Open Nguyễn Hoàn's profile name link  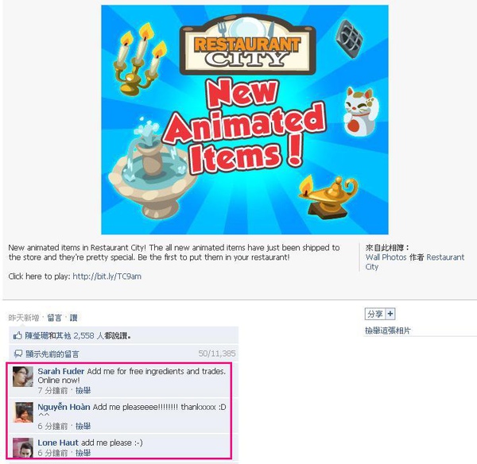tap(64, 407)
